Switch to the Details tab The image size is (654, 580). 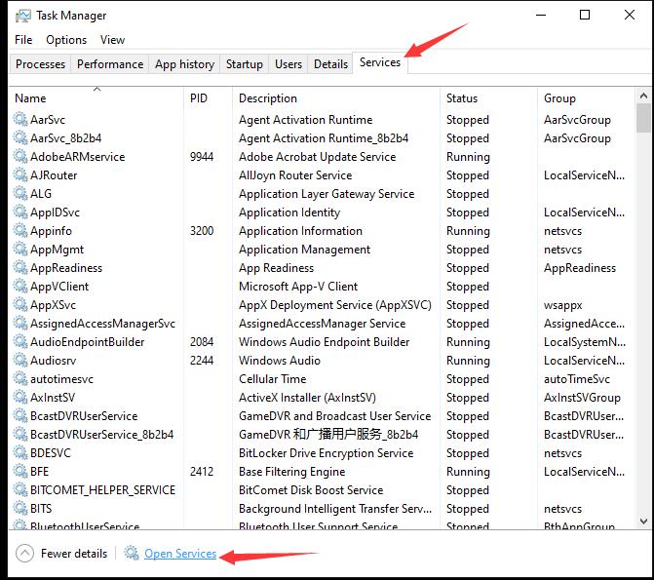[x=330, y=64]
